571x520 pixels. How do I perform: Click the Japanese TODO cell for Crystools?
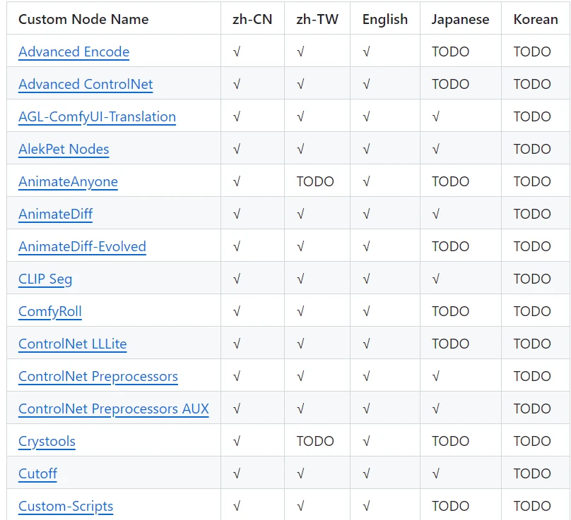[450, 441]
